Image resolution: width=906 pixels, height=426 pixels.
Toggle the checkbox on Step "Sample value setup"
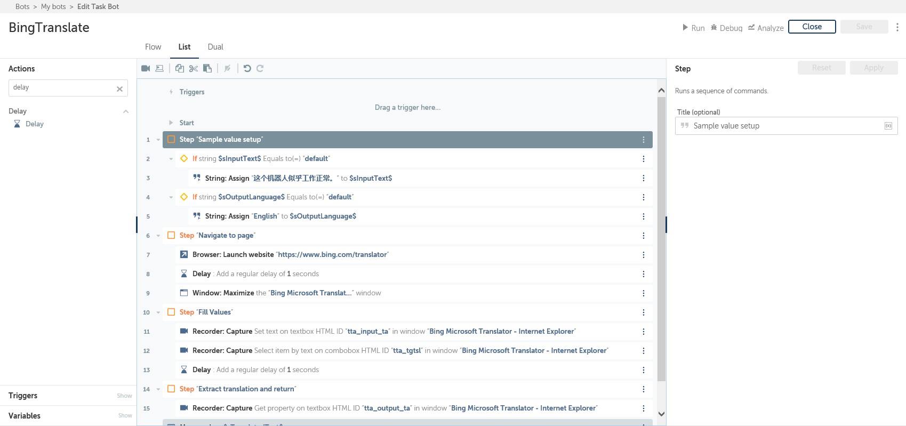(x=171, y=140)
